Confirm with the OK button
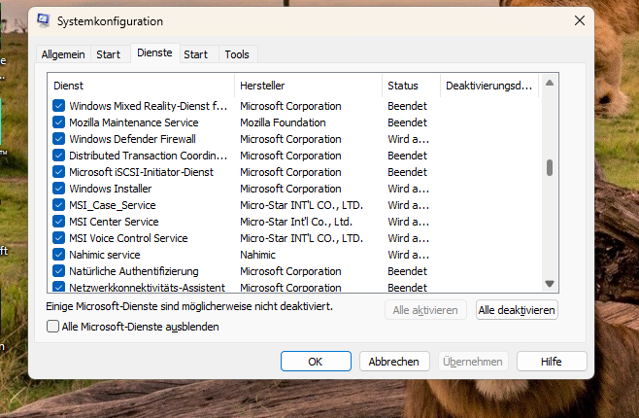The image size is (639, 418). click(x=316, y=361)
